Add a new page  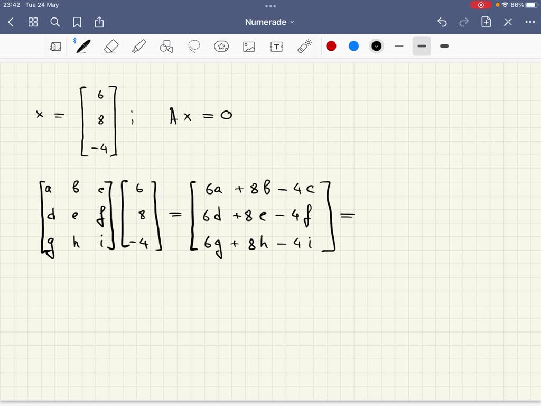pyautogui.click(x=486, y=22)
